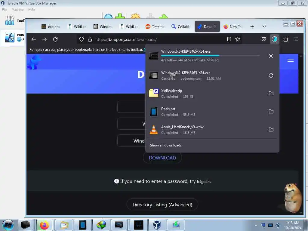
Task: Open a new Firefox tab with plus
Action: 252,27
